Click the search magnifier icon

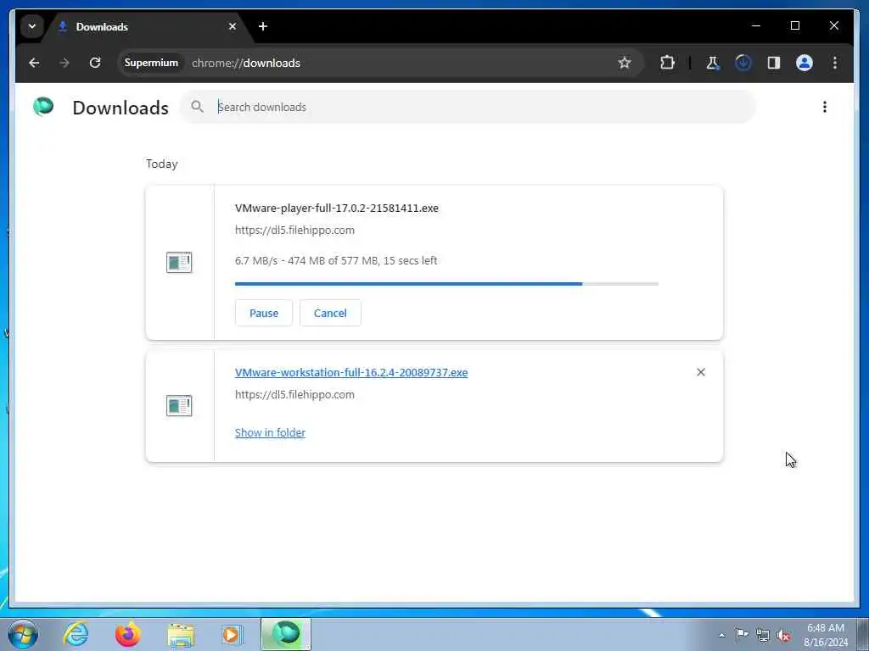pos(197,106)
